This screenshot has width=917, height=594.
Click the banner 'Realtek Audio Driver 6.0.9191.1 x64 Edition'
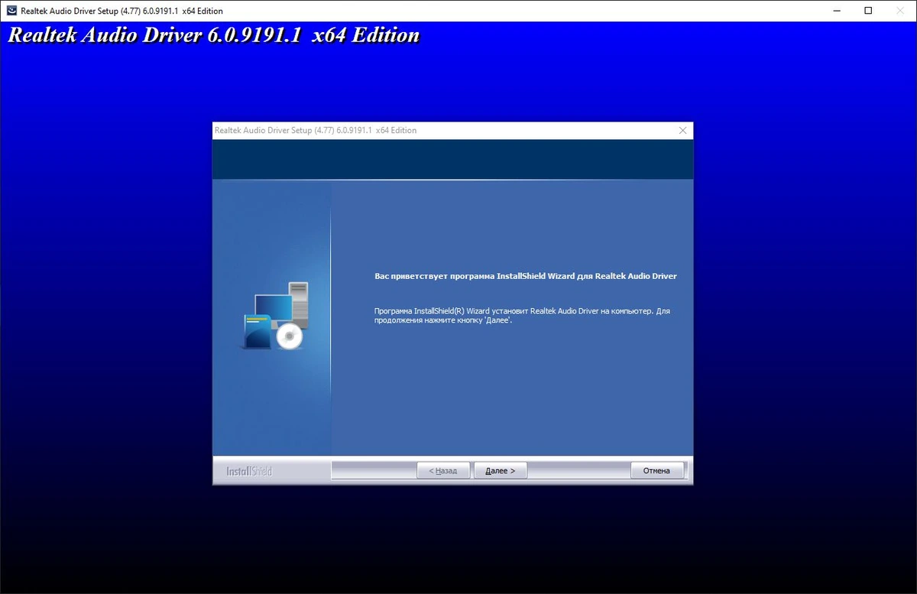click(x=214, y=35)
